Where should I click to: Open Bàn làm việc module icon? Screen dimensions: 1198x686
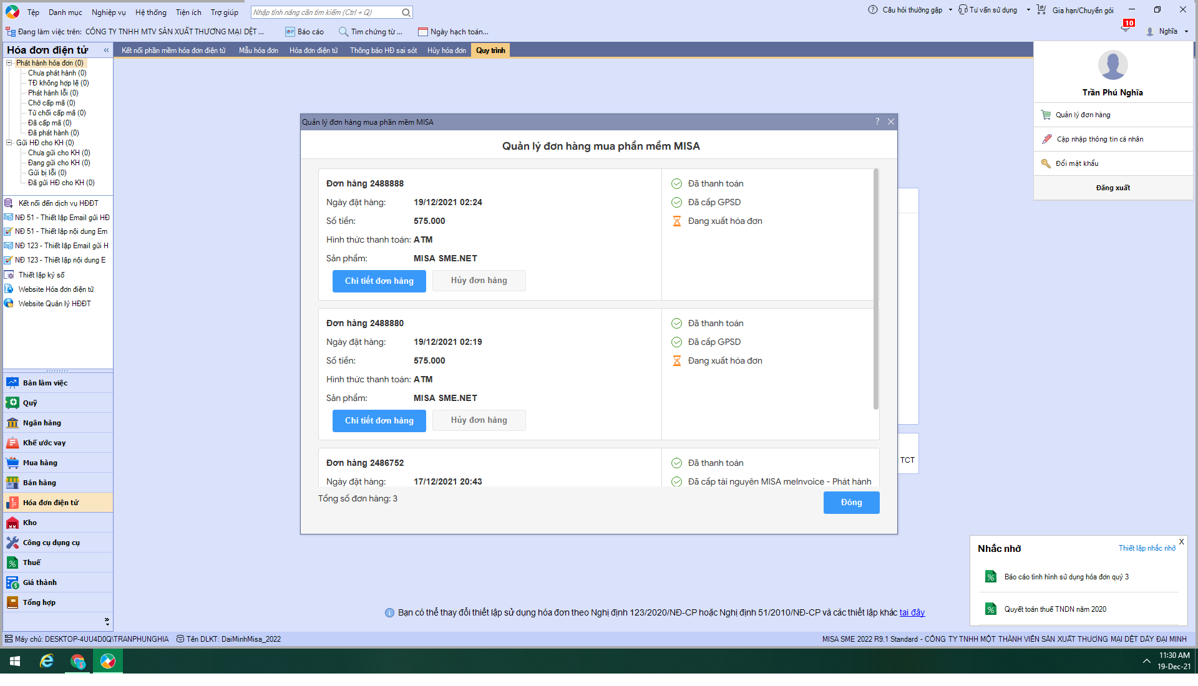(x=12, y=383)
